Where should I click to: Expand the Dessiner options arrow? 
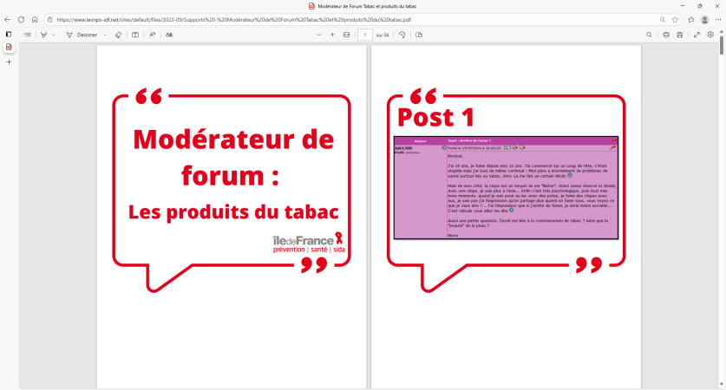coord(105,35)
